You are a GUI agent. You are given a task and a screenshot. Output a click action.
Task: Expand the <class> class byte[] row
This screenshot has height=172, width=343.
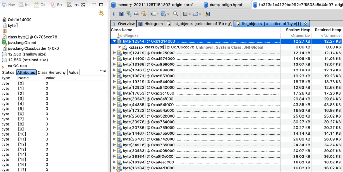119,47
